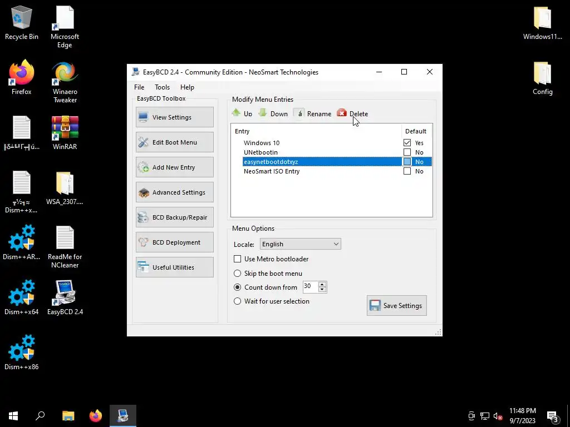Open the File menu
The height and width of the screenshot is (427, 570).
(x=139, y=87)
